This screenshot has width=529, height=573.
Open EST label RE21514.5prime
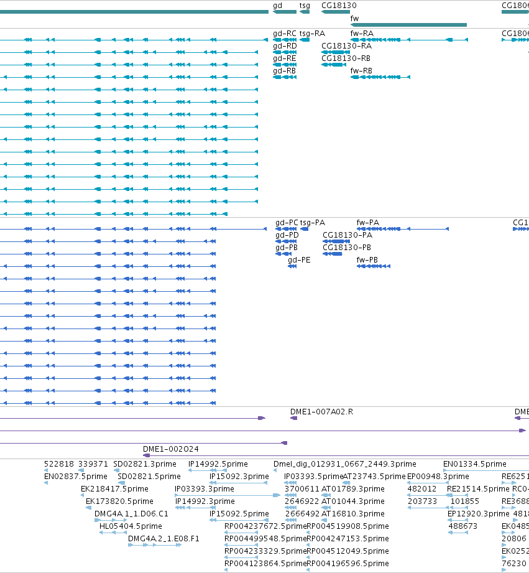click(x=478, y=489)
